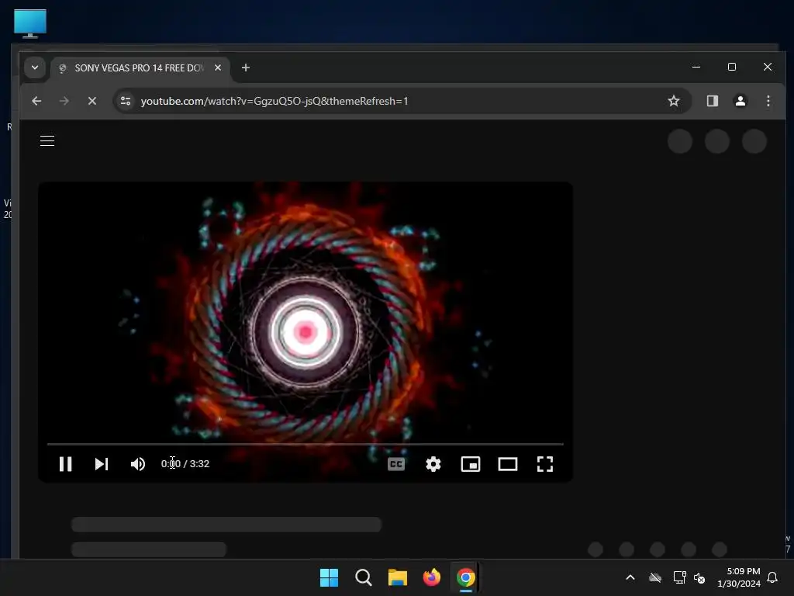This screenshot has width=794, height=596.
Task: Close the SONY VEGAS PRO 14 tab
Action: click(x=218, y=68)
